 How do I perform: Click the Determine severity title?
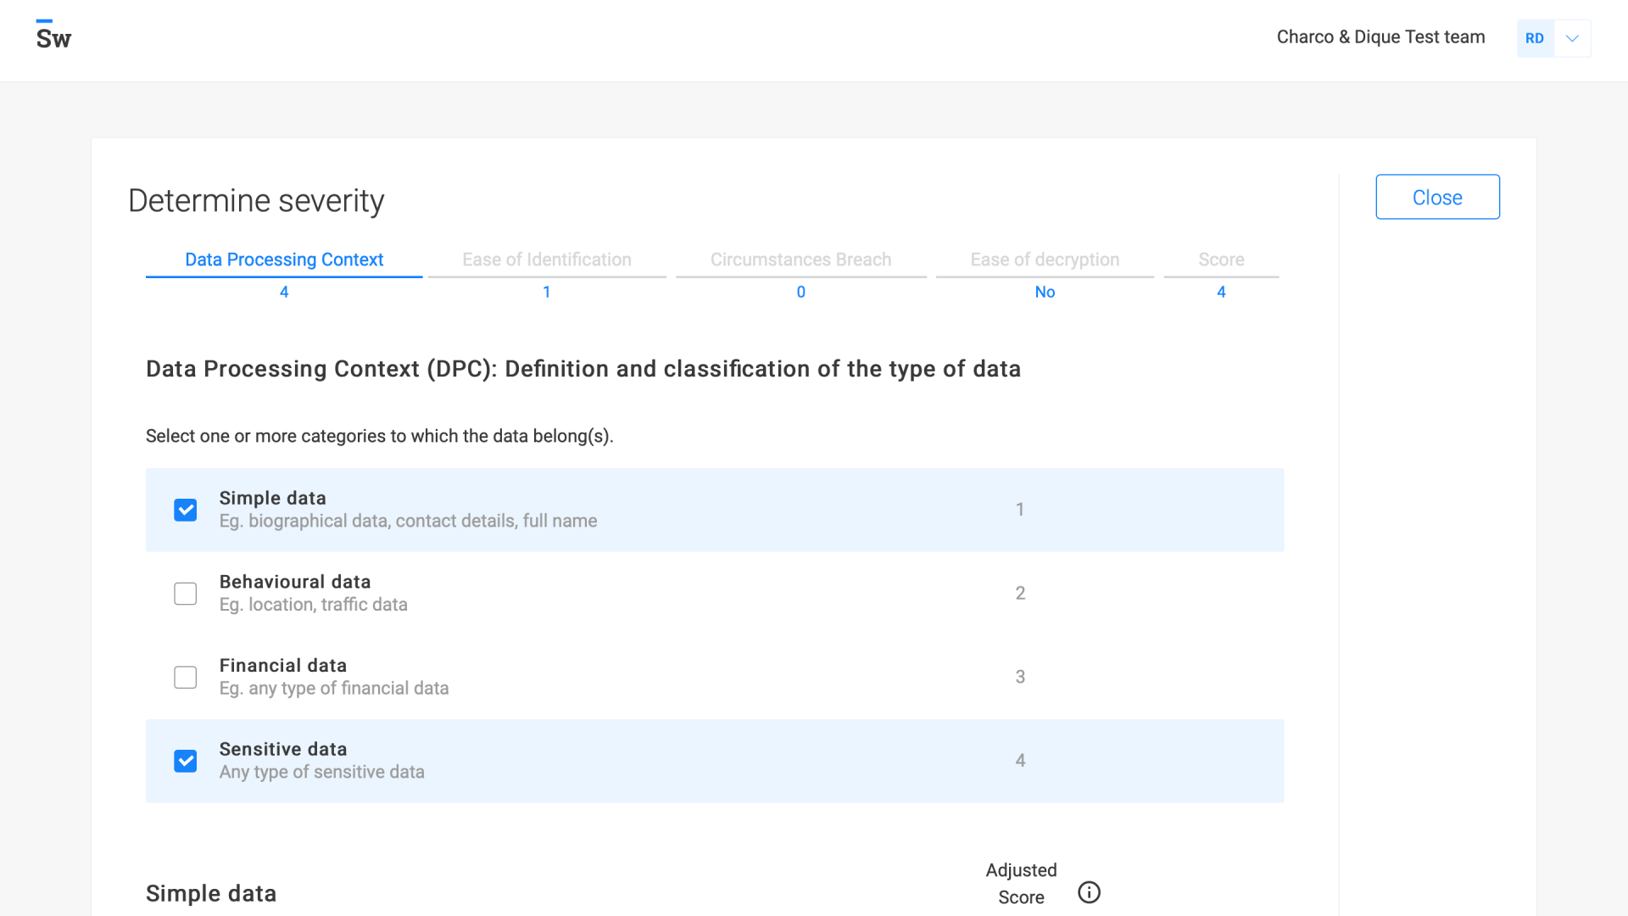(256, 201)
